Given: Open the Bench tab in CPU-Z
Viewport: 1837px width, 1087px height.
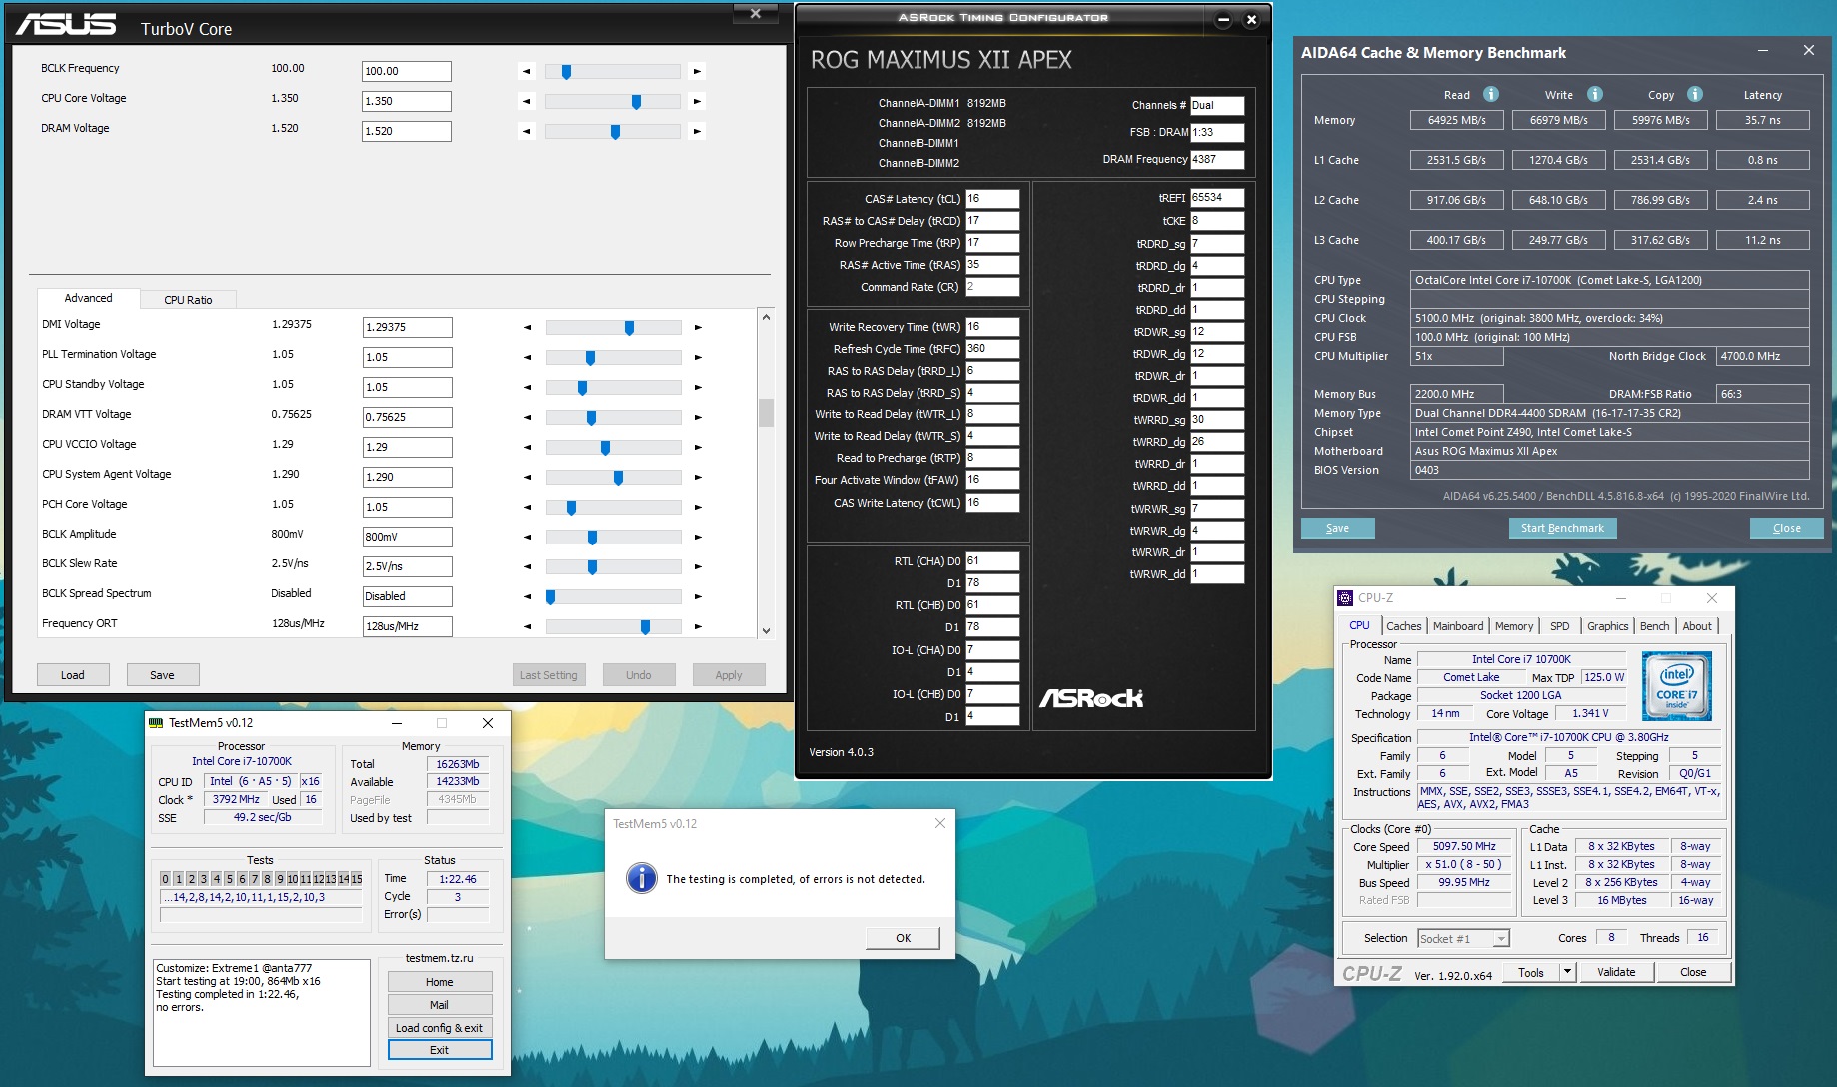Looking at the screenshot, I should [1654, 626].
